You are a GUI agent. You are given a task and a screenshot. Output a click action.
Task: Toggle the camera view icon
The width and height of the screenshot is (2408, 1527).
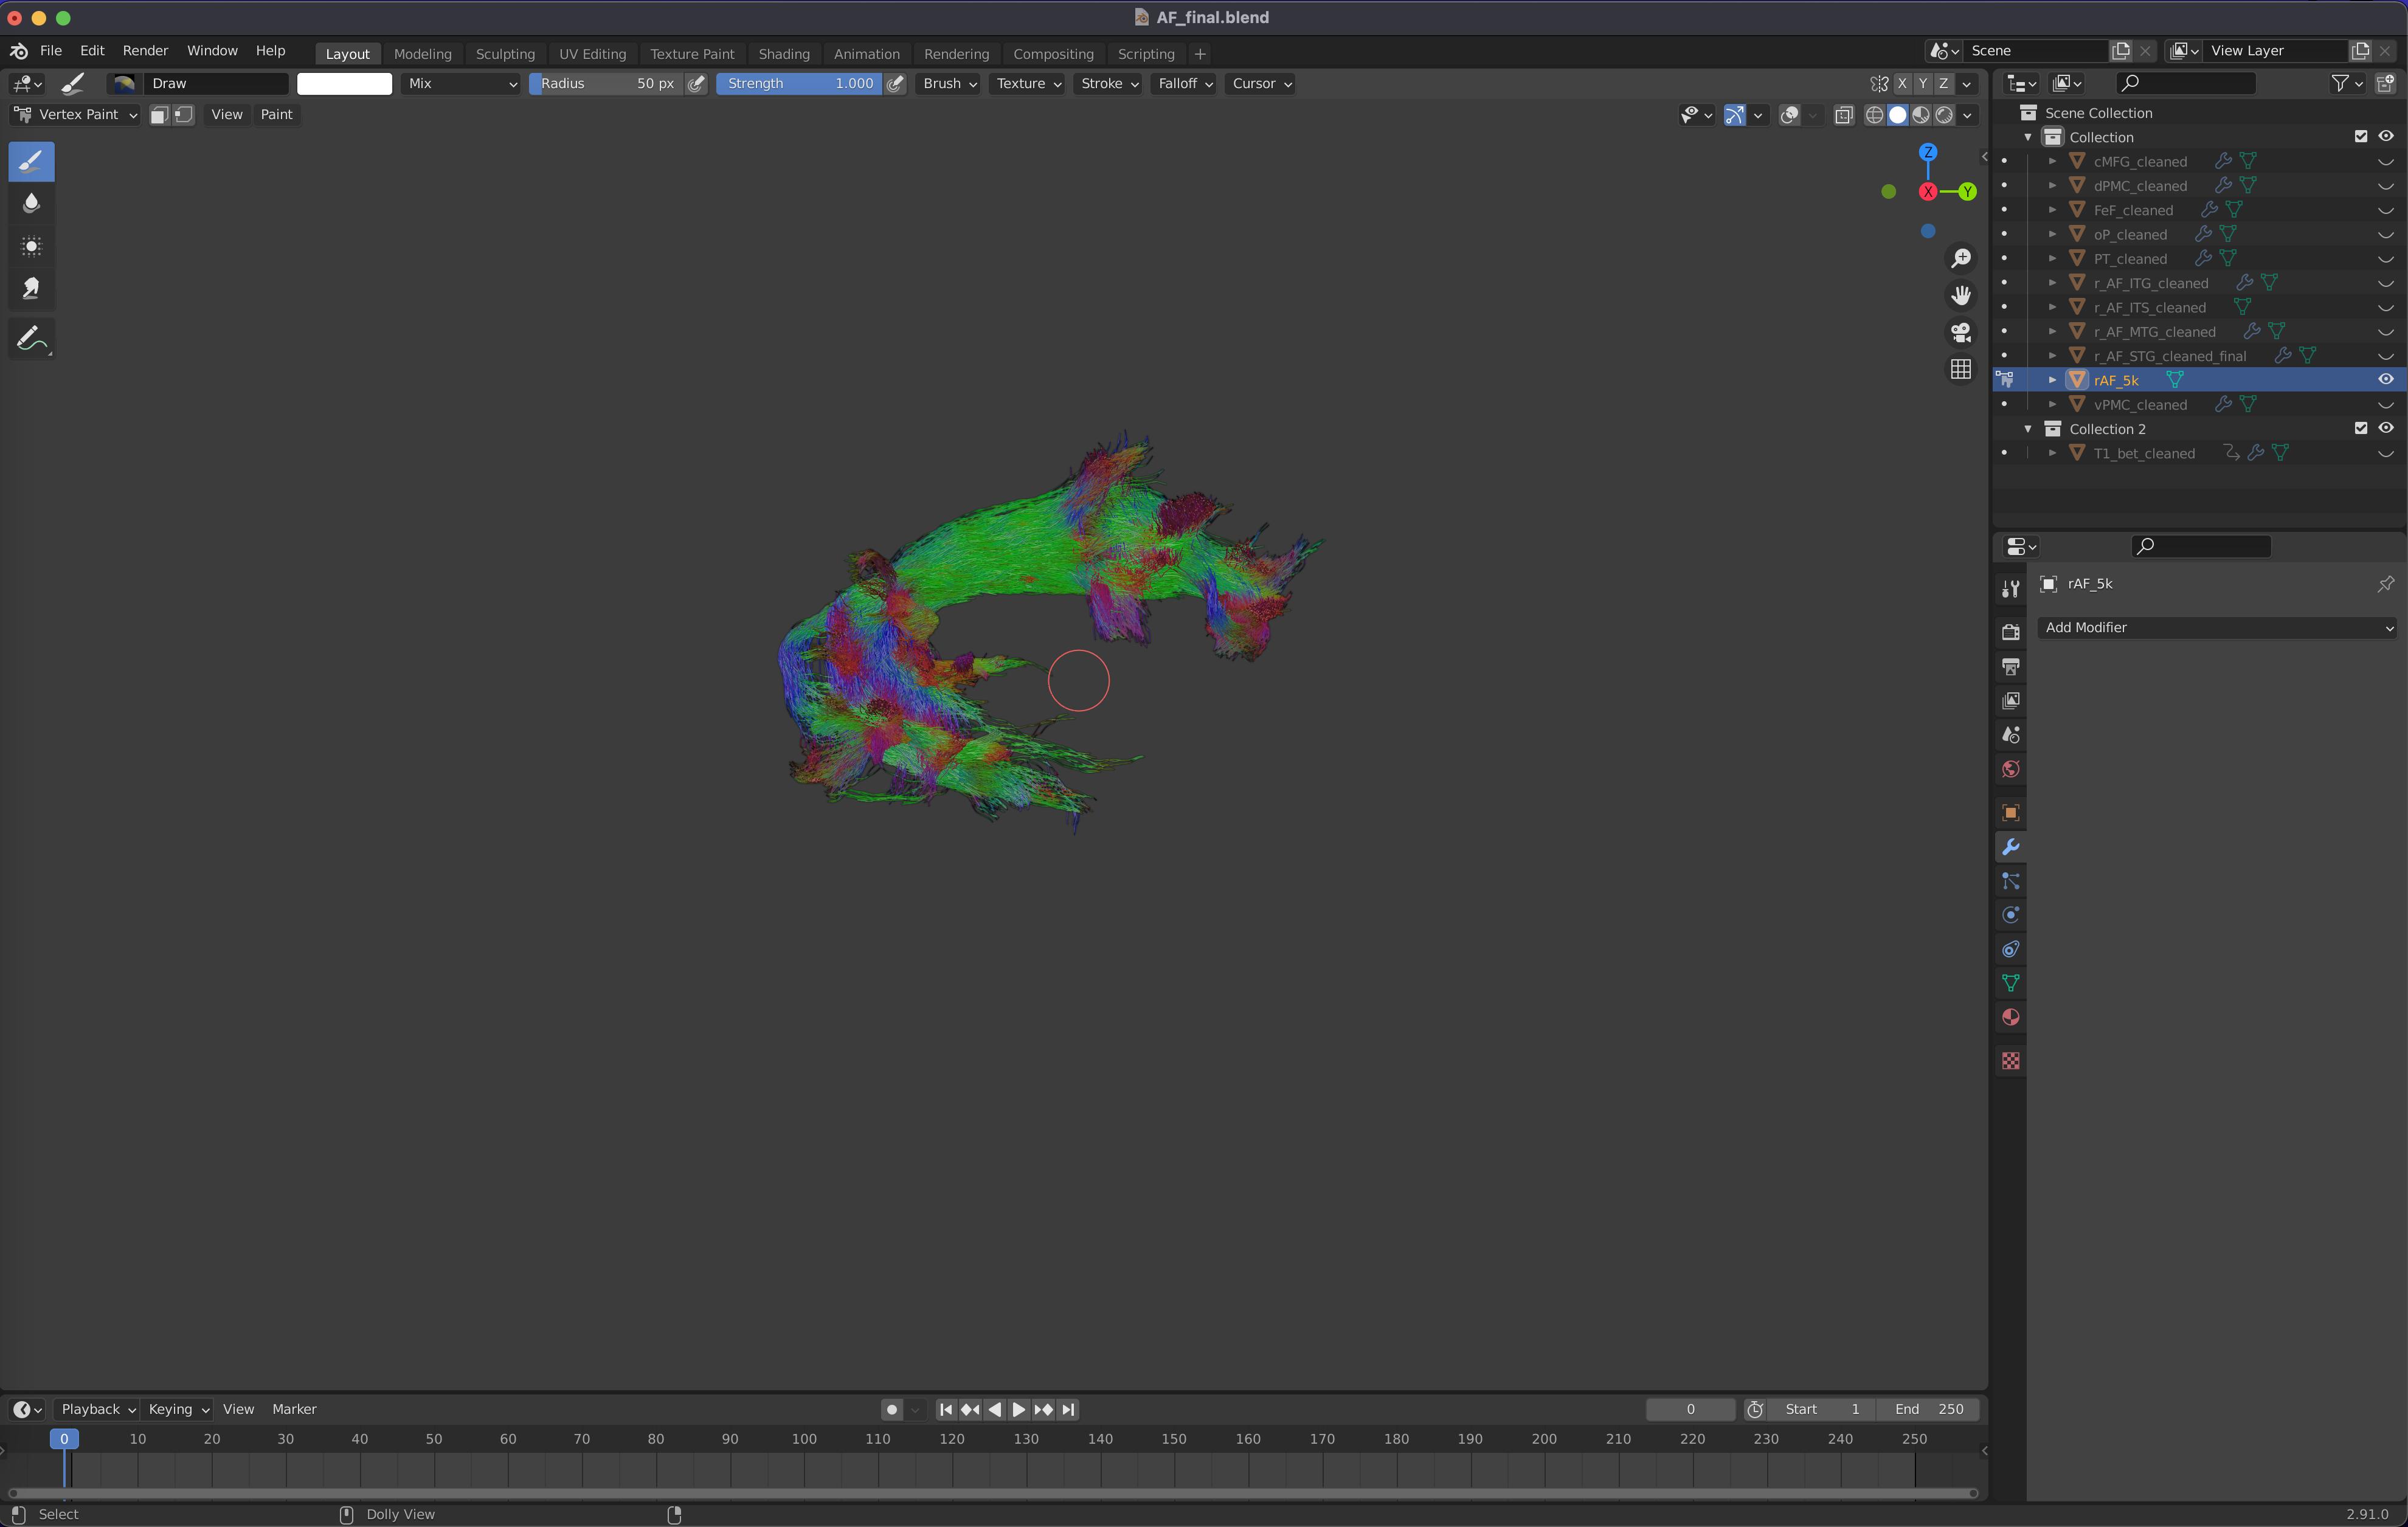click(x=1961, y=332)
